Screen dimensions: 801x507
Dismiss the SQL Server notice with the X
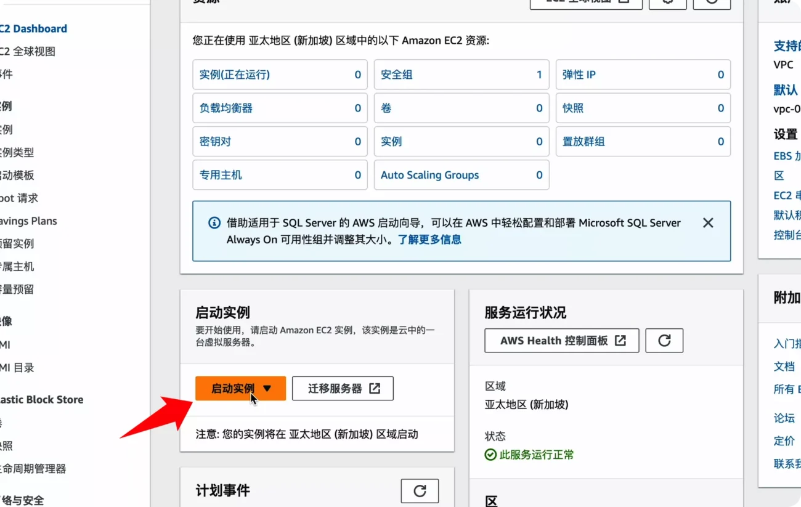click(707, 223)
